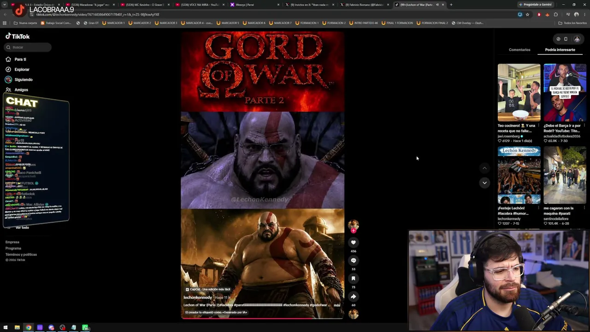Screen dimensions: 590x332
Task: Go to next video with down arrow
Action: coord(484,183)
